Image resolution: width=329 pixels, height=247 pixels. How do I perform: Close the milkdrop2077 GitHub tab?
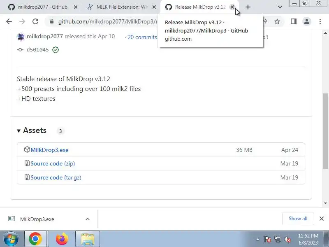click(76, 7)
